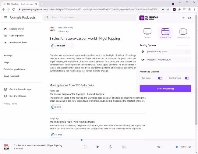Change the 1.0x playback speed
198x154 pixels.
coord(124,147)
